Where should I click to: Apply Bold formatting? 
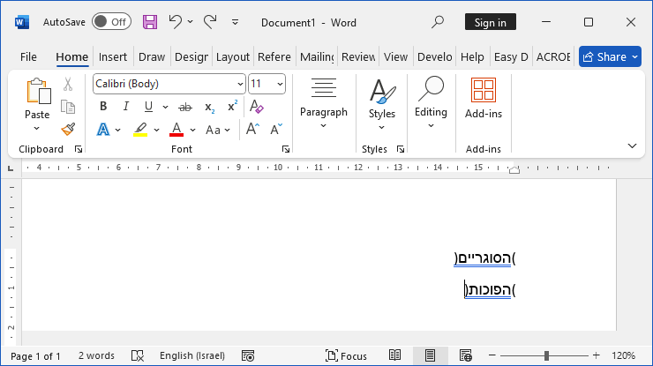[x=103, y=107]
